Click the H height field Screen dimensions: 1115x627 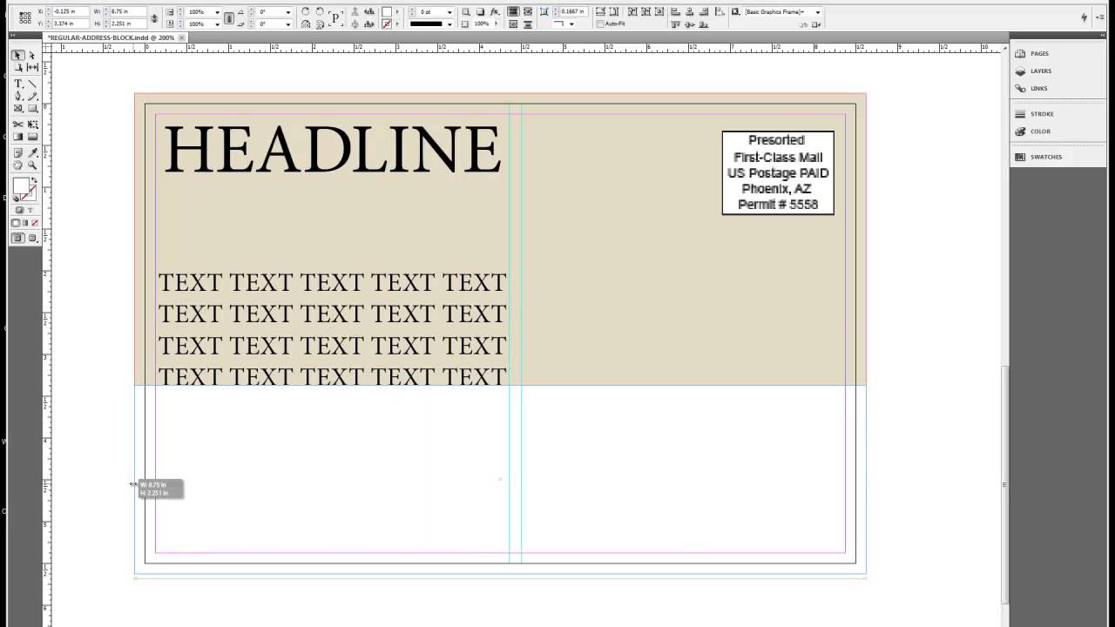[x=127, y=24]
